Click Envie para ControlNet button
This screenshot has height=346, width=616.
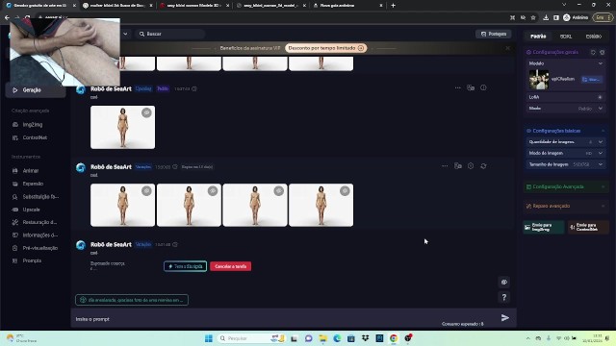tap(588, 227)
